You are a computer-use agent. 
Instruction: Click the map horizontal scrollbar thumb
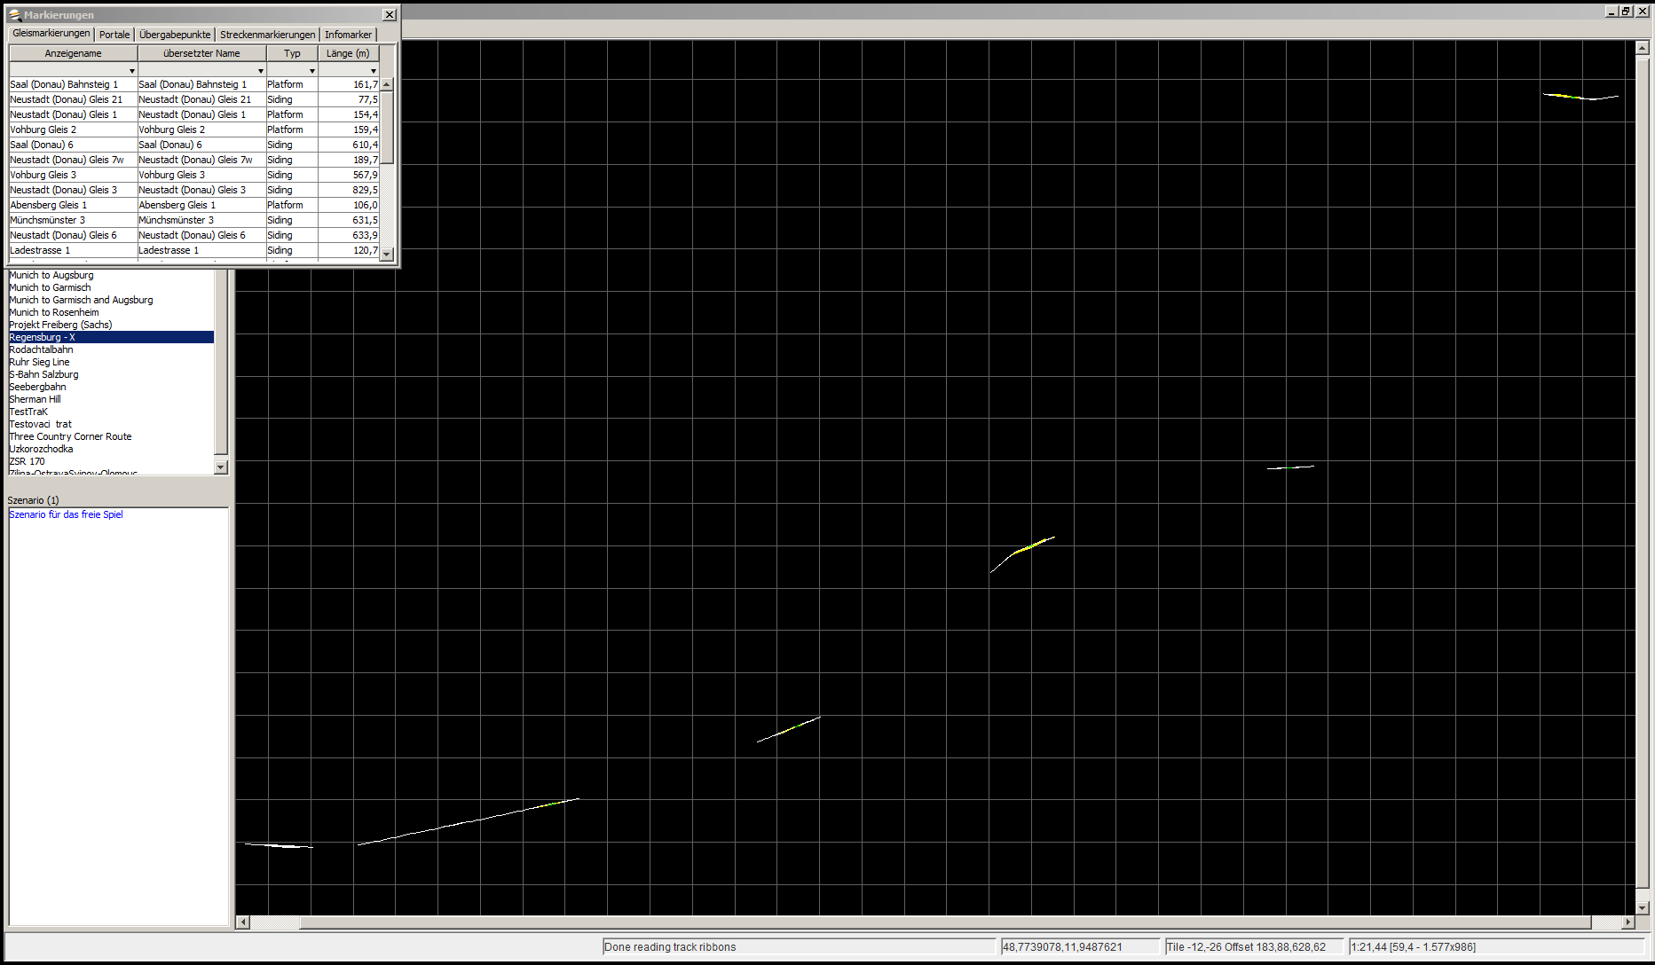(945, 922)
